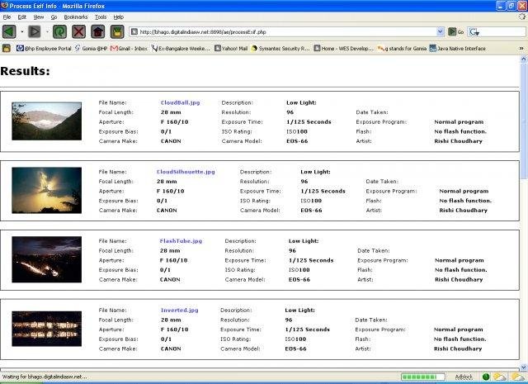Screen dimensions: 528x384
Task: Reload the page with the green refresh icon
Action: tap(60, 32)
